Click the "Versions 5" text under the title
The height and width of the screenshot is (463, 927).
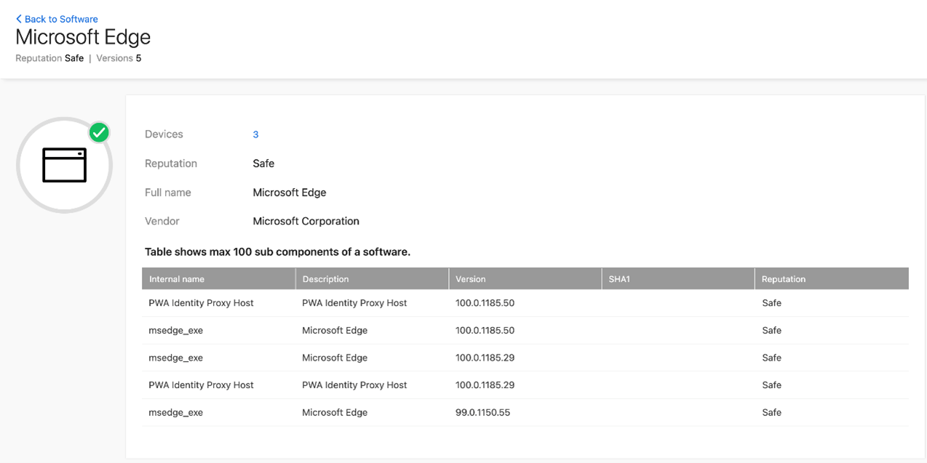point(119,58)
